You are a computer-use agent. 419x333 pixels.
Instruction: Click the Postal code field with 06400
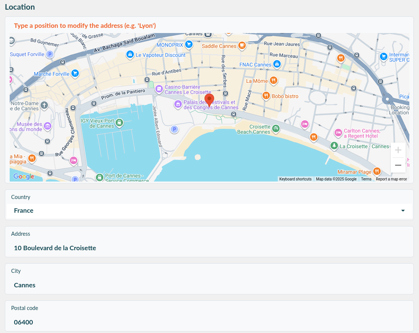209,322
